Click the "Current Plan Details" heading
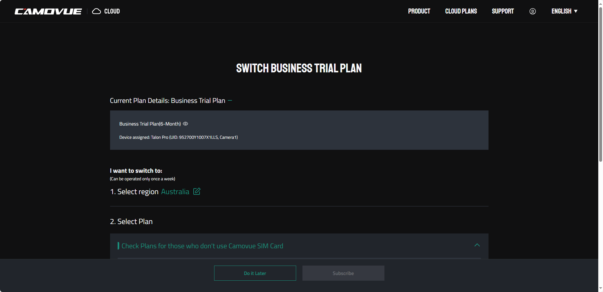Viewport: 603px width, 292px height. point(167,101)
